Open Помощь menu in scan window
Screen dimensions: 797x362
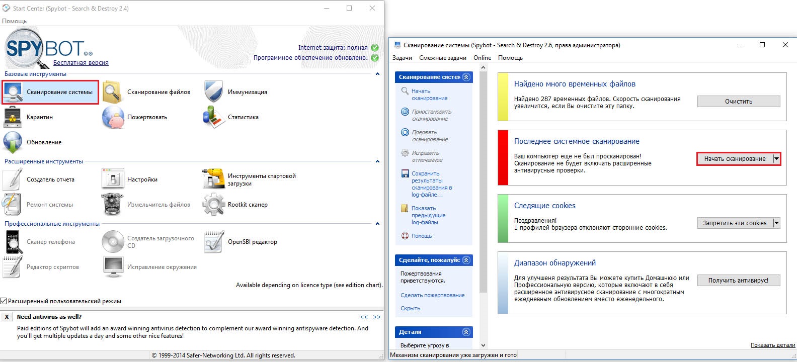pos(510,58)
